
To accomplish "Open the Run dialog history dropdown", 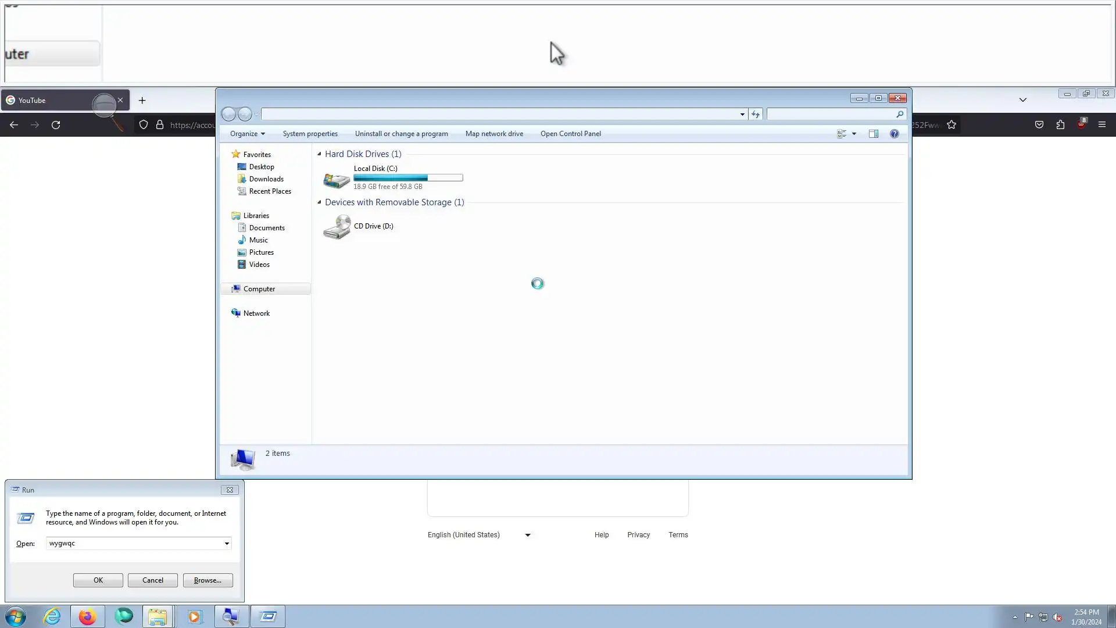I will point(227,544).
